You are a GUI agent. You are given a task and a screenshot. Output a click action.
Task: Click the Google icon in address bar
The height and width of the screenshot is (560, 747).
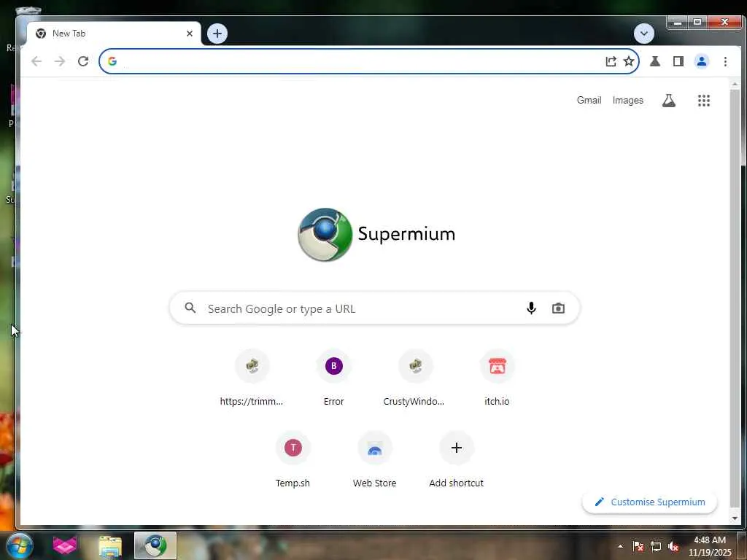point(112,61)
